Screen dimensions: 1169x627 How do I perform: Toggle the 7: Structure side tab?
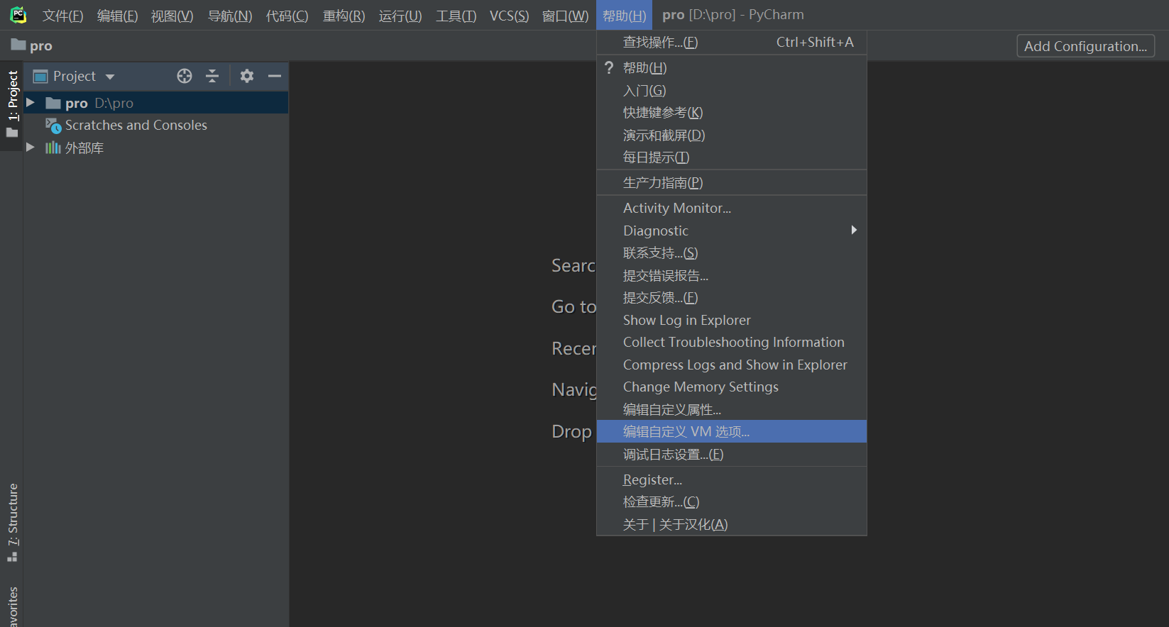click(x=12, y=523)
